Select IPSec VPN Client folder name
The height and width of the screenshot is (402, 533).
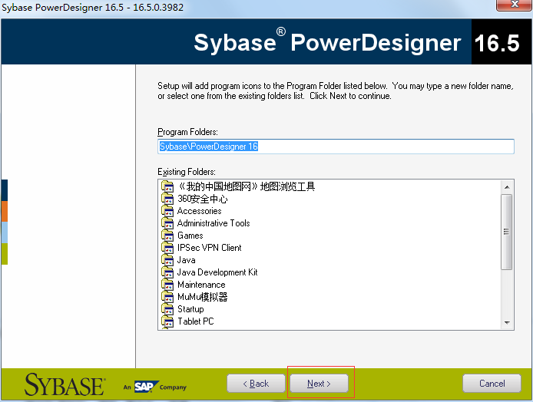click(x=210, y=248)
